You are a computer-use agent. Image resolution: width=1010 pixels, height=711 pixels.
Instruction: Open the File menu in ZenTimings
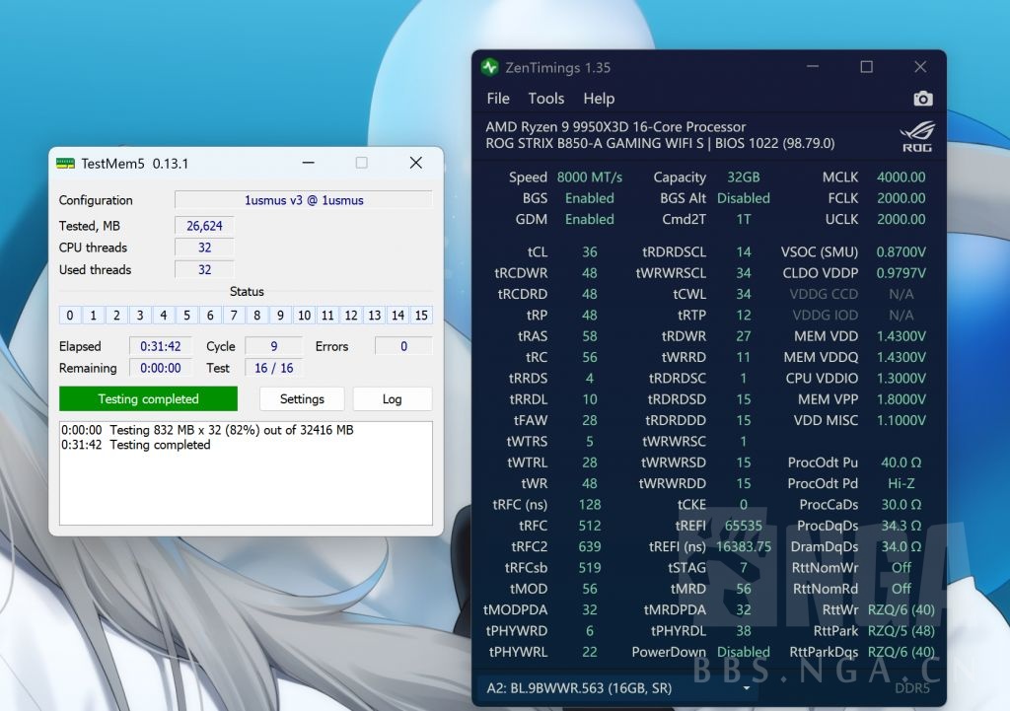pos(498,99)
